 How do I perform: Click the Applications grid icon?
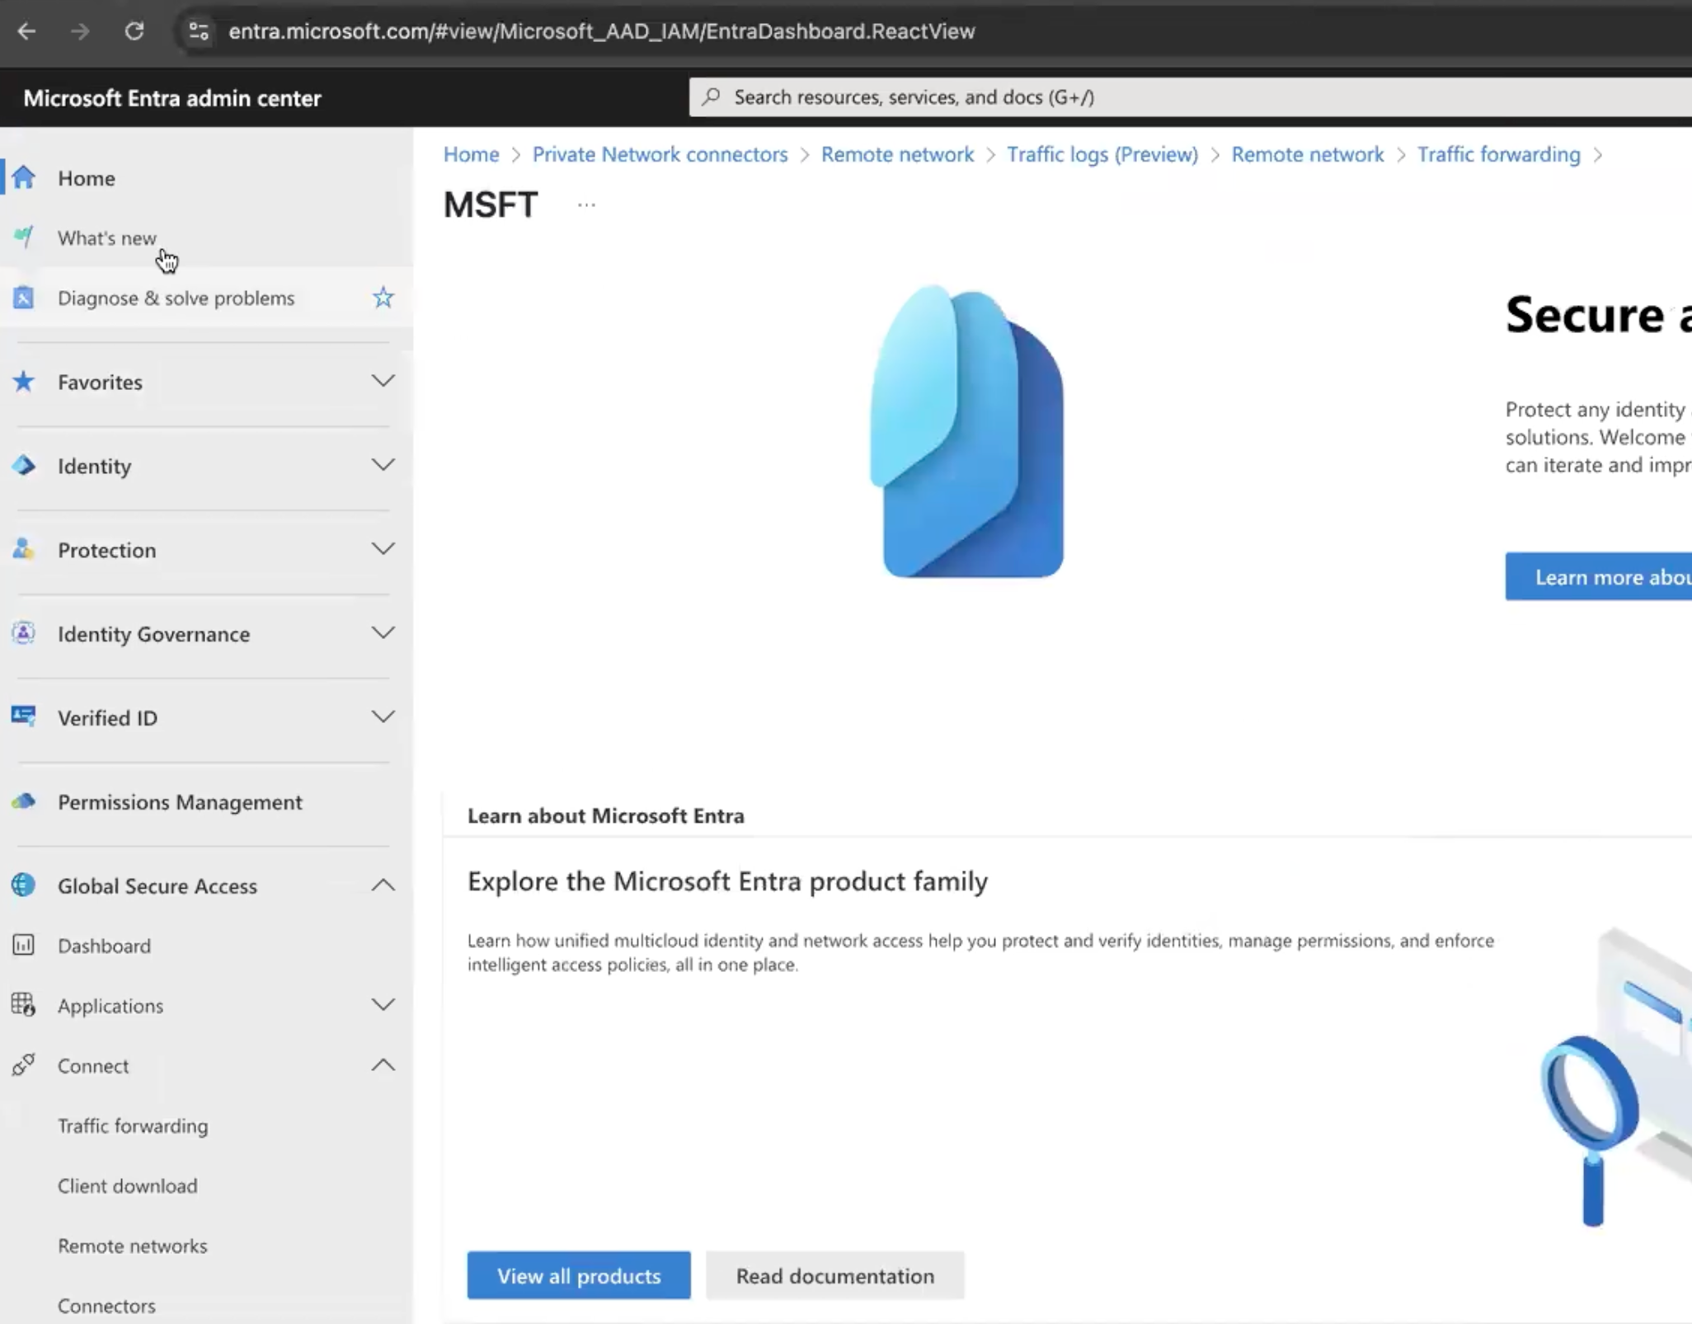[x=24, y=1005]
